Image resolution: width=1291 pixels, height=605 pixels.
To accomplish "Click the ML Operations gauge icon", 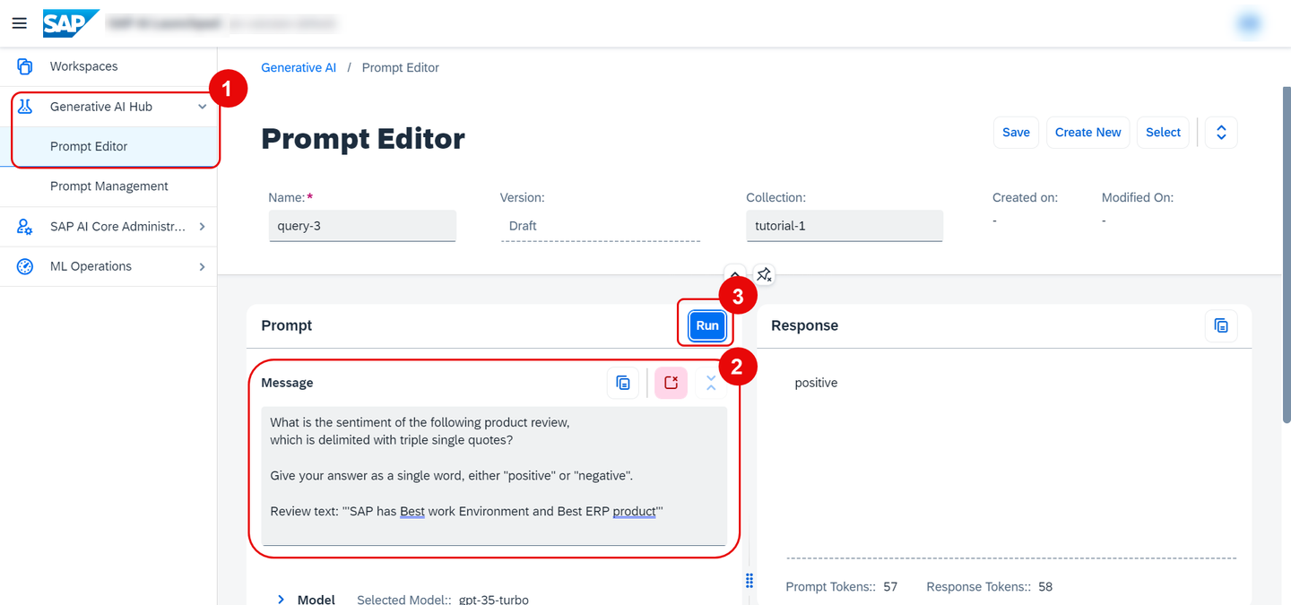I will point(25,266).
